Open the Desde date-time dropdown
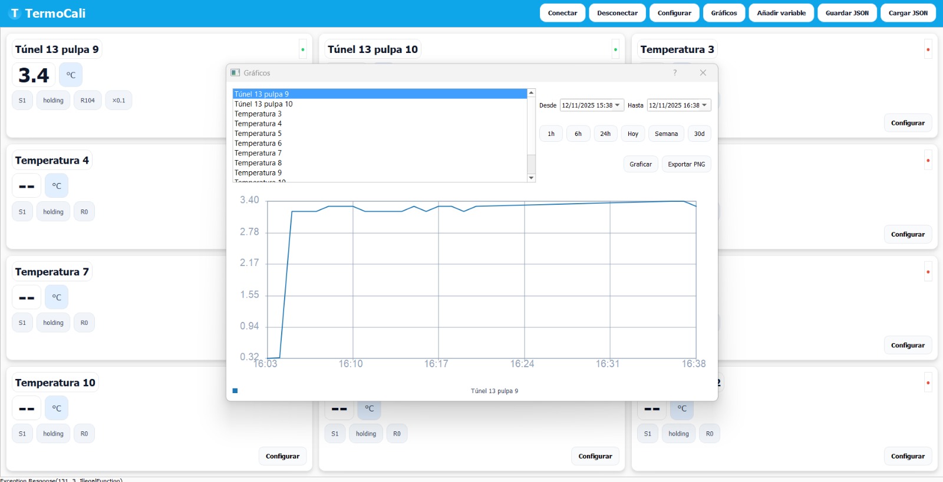Image resolution: width=943 pixels, height=482 pixels. 617,105
